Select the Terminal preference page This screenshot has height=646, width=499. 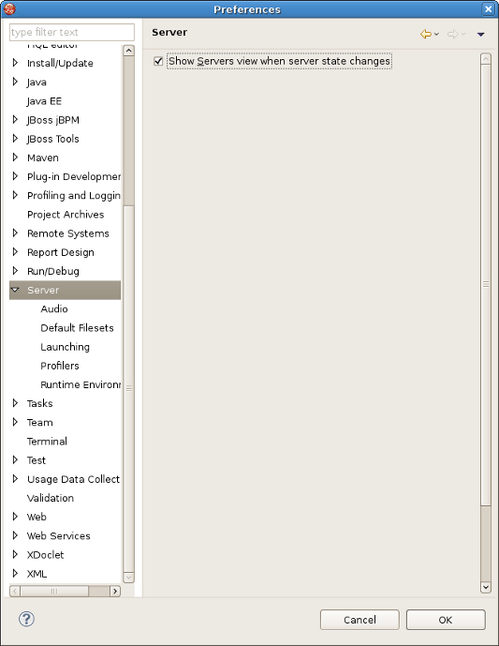pyautogui.click(x=47, y=442)
